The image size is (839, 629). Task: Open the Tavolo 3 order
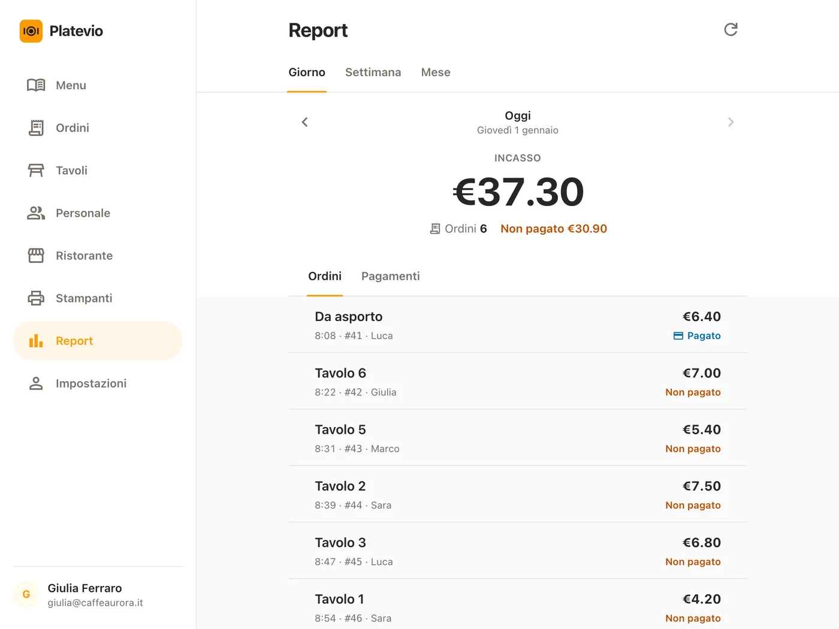pos(518,551)
